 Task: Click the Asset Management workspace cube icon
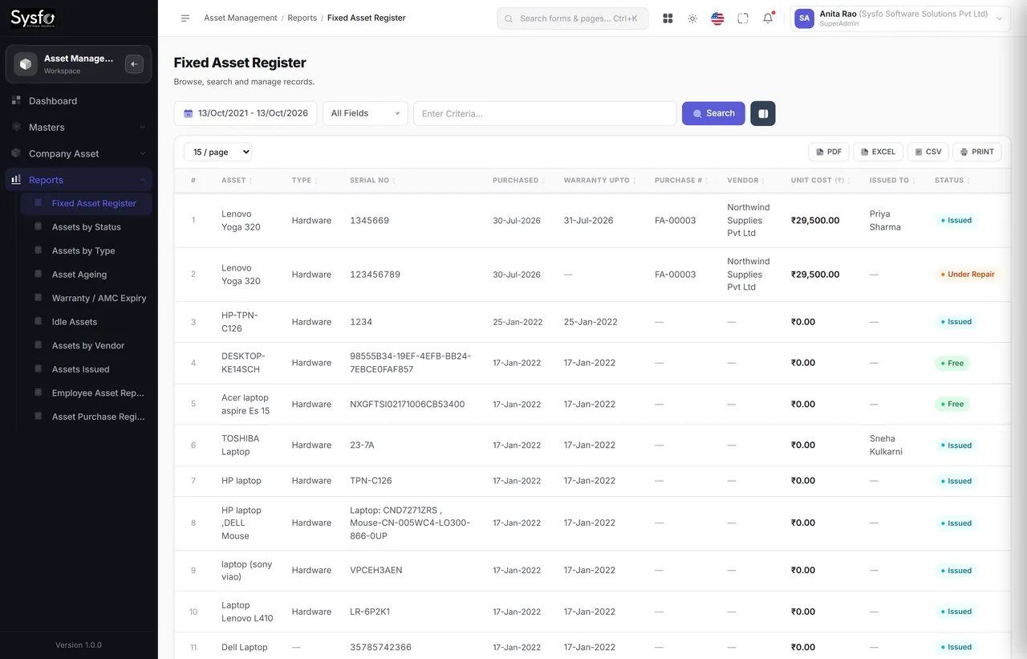click(26, 64)
